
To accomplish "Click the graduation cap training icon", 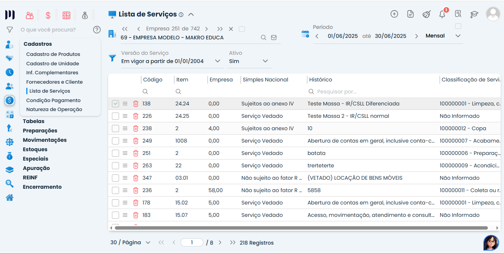I will click(474, 14).
